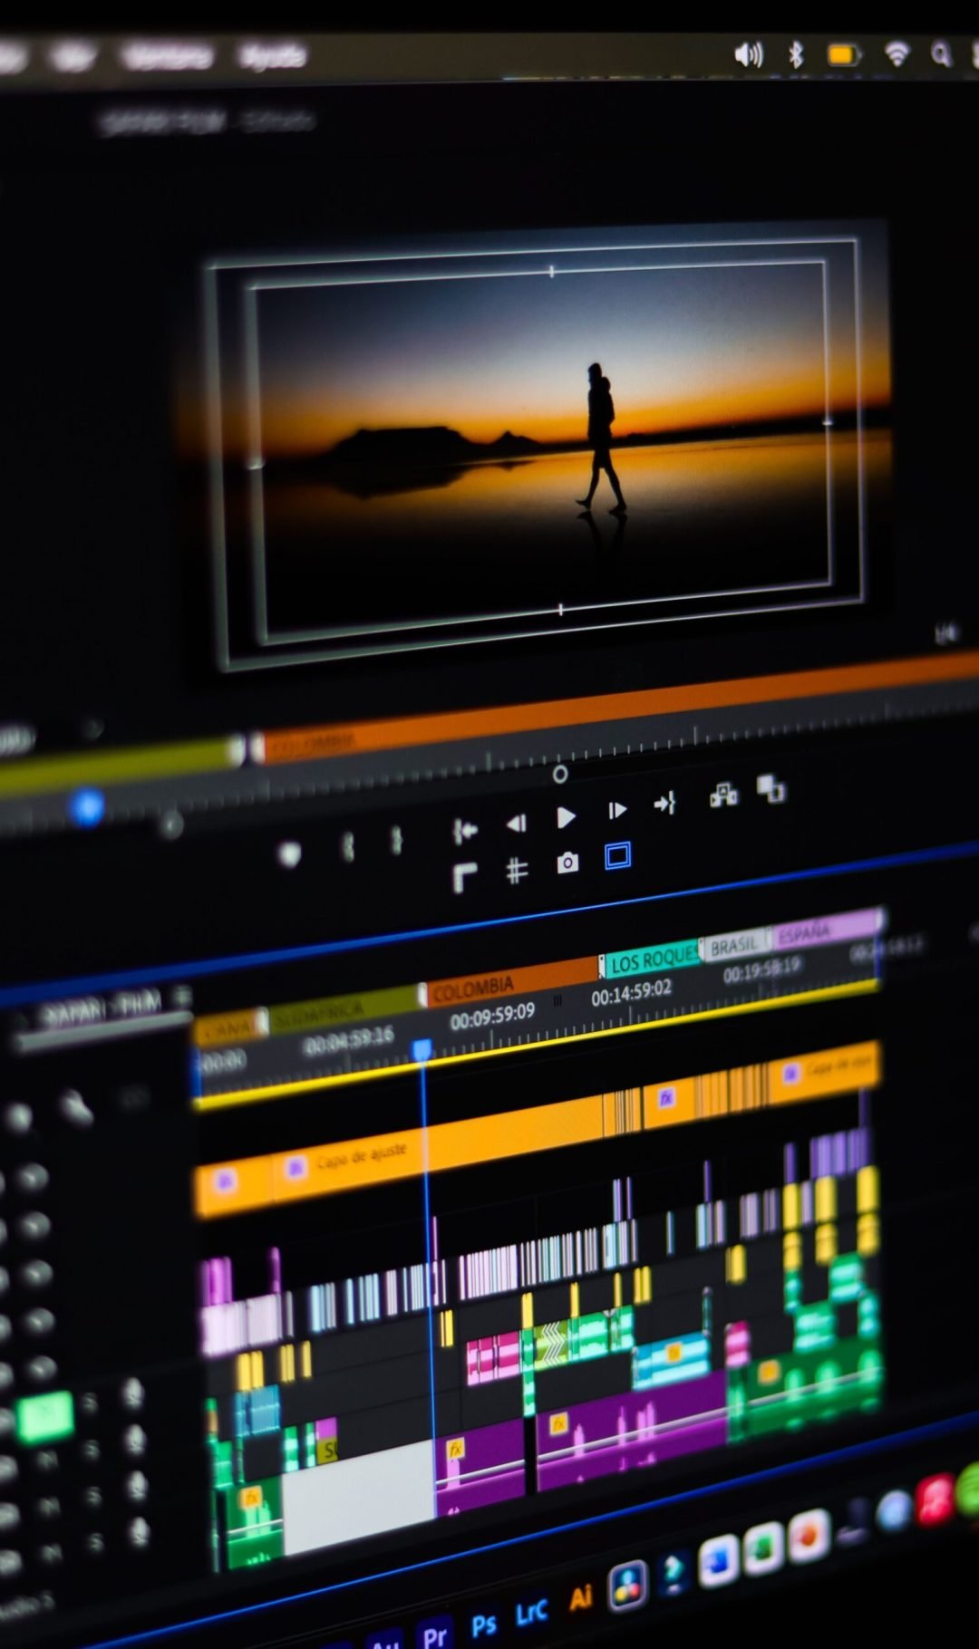Open Illustrator from the Dock
Viewport: 979px width, 1649px height.
tap(580, 1598)
